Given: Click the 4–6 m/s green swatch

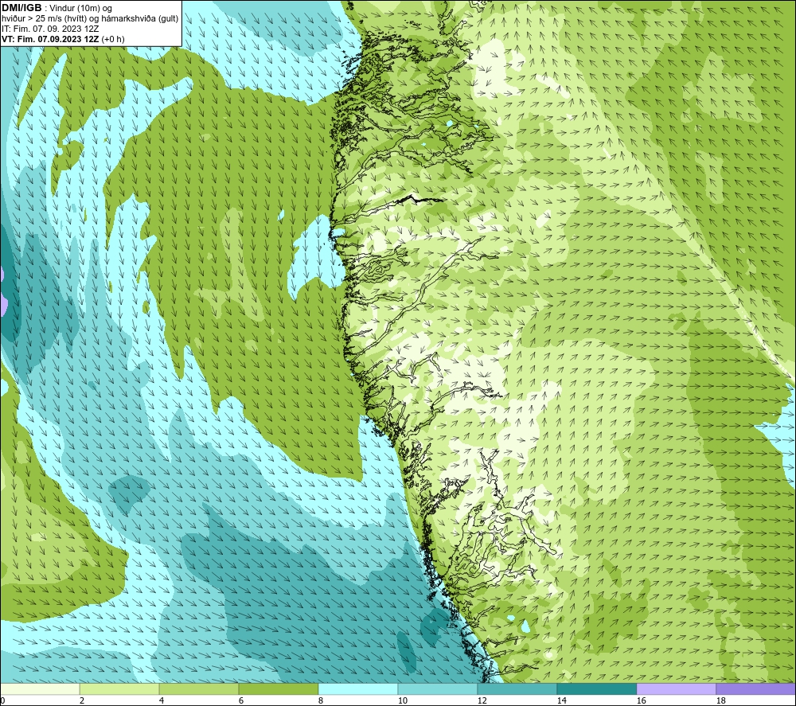Looking at the screenshot, I should 199,688.
